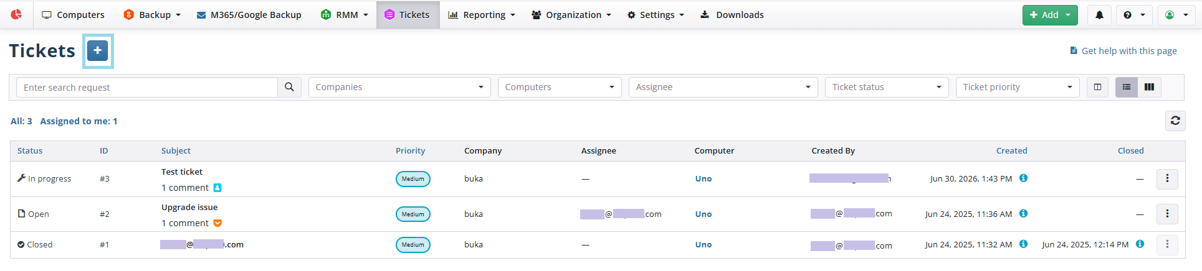
Task: Sort by Subject column
Action: coord(176,150)
